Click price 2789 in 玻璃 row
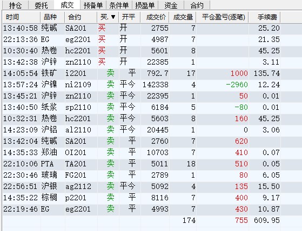 (x=160, y=176)
